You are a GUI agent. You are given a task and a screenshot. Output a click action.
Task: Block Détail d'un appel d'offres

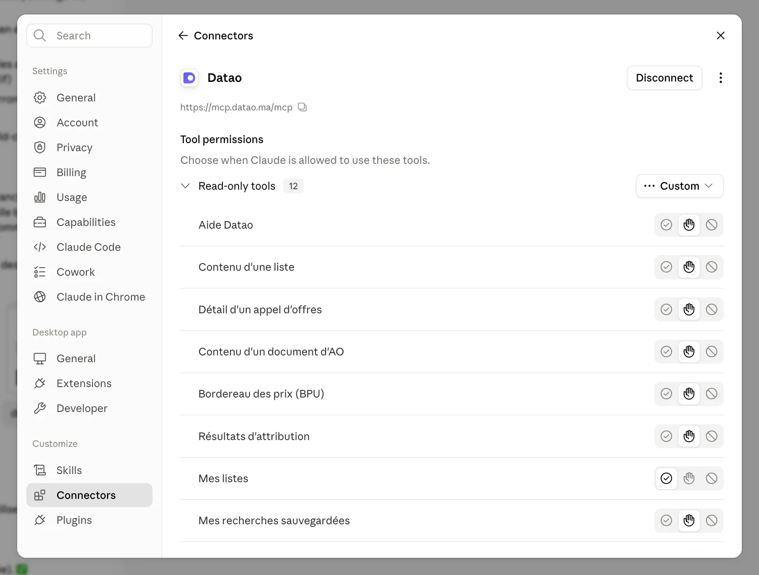(711, 310)
